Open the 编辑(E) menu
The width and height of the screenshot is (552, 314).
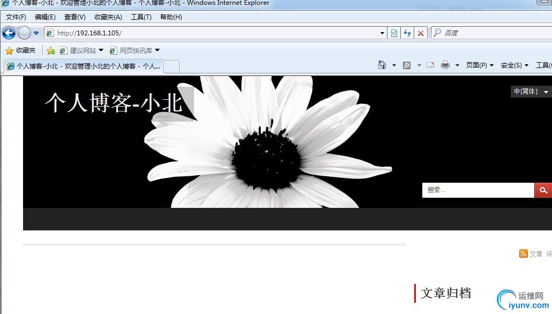pos(45,17)
